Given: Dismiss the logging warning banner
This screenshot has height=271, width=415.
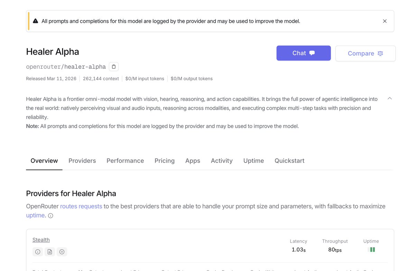Looking at the screenshot, I should pyautogui.click(x=385, y=21).
